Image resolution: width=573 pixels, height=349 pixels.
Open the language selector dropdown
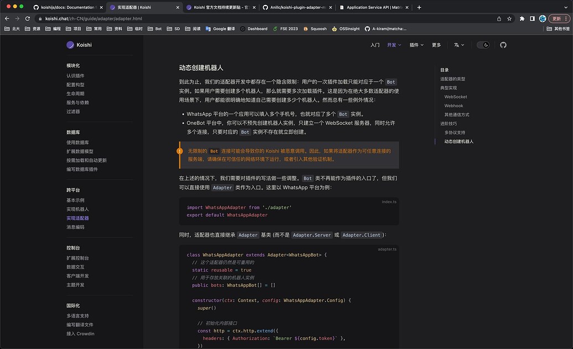[458, 45]
